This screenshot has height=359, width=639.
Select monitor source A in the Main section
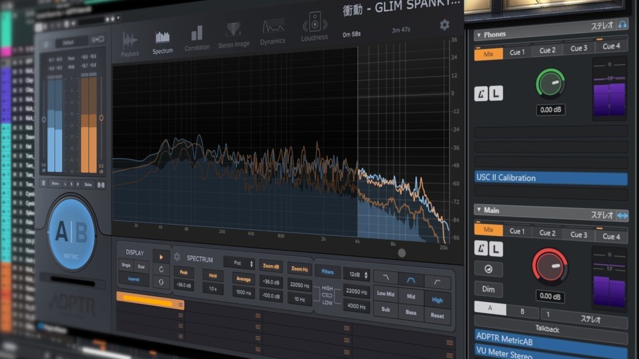[x=490, y=310]
